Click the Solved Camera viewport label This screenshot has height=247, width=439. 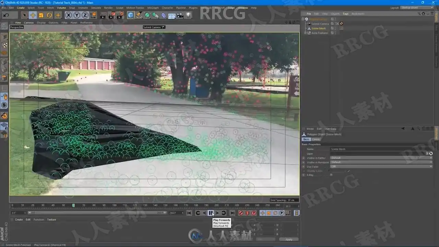click(154, 27)
